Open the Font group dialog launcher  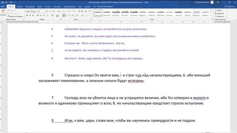pos(60,19)
